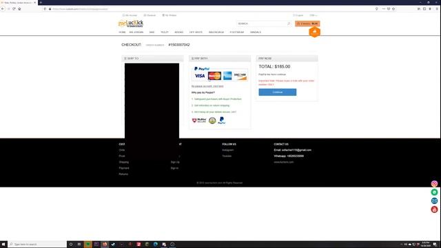Click the blue email floating side icon
This screenshot has height=248, width=441.
(x=434, y=200)
